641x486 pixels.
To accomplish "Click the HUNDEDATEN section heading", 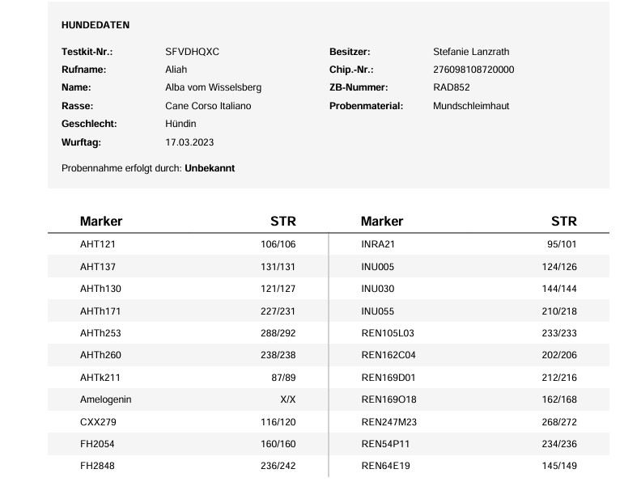I will pyautogui.click(x=96, y=25).
